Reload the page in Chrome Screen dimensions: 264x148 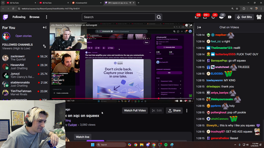pyautogui.click(x=13, y=9)
